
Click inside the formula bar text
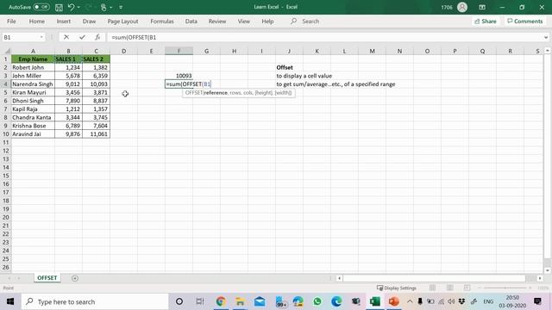[134, 37]
